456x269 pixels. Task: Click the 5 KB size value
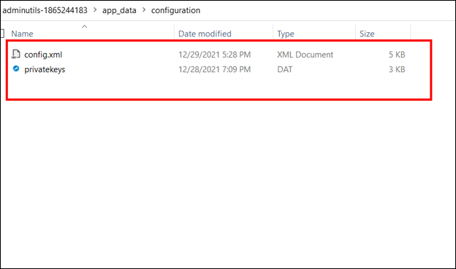point(397,55)
